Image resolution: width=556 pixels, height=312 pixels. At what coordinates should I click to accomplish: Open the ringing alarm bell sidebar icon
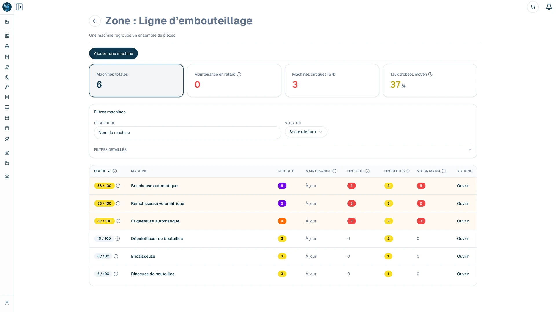point(7,107)
